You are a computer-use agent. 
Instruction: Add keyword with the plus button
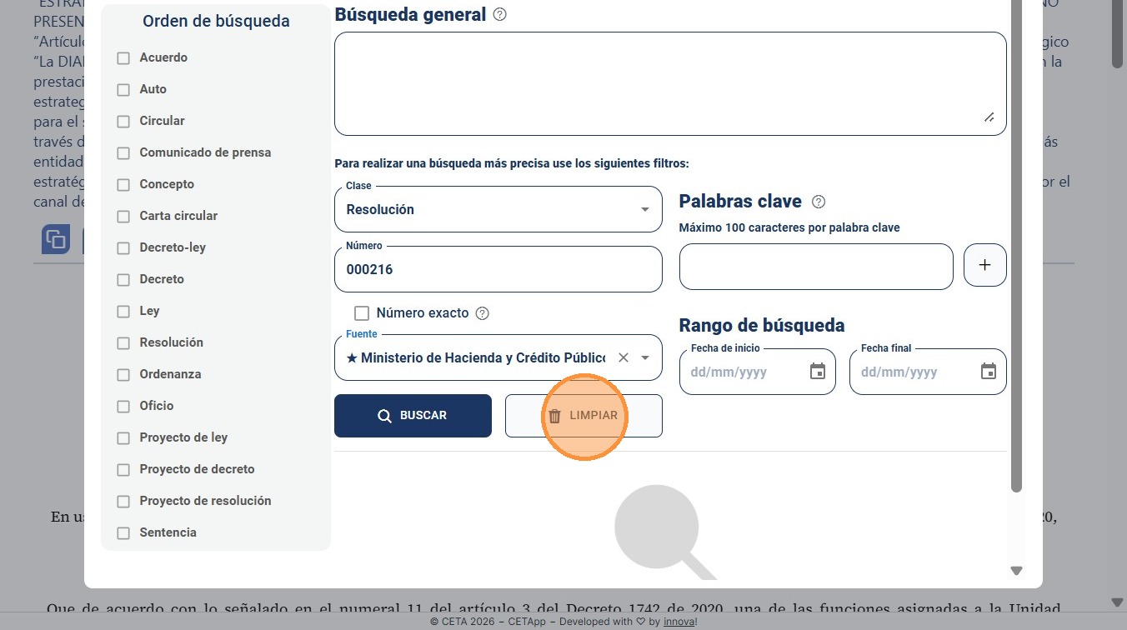pos(984,266)
